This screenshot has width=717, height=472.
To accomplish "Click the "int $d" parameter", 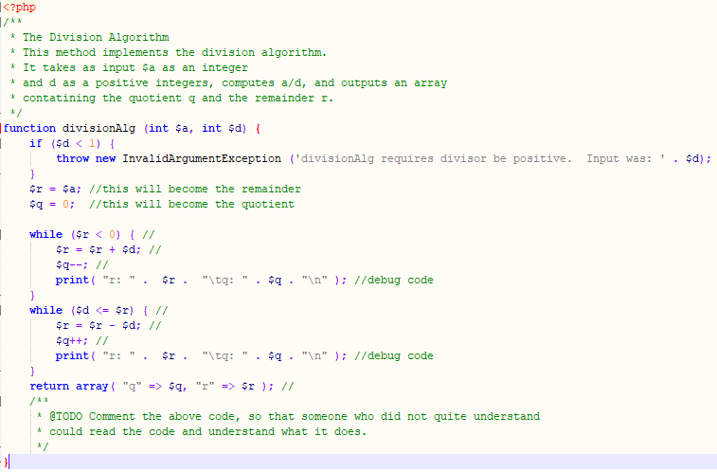I will pyautogui.click(x=222, y=128).
